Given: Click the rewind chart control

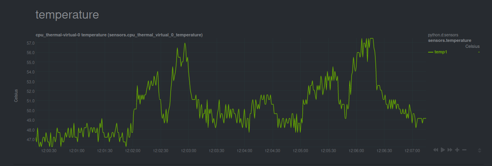Looking at the screenshot, I should tap(436, 150).
